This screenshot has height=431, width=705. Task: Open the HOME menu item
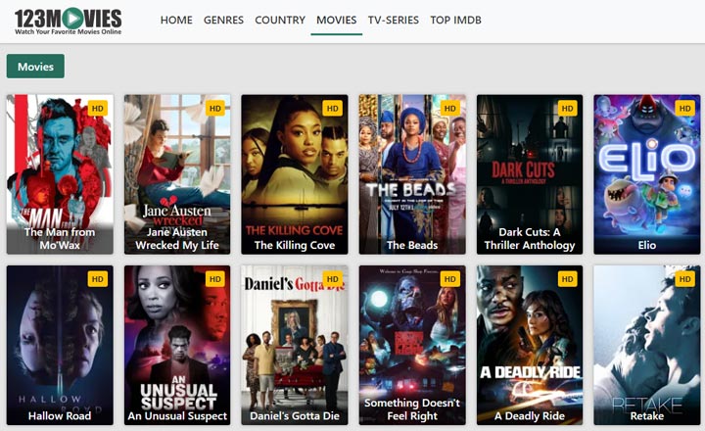[176, 21]
